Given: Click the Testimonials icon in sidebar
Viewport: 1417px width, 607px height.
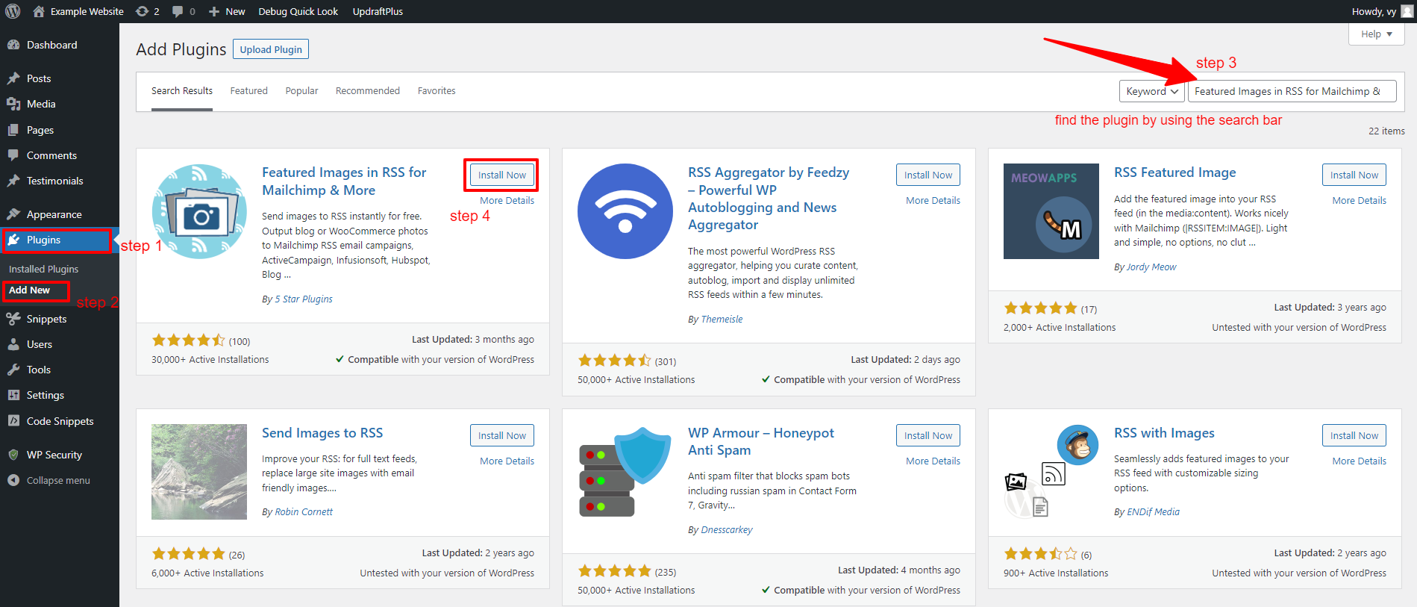Looking at the screenshot, I should pyautogui.click(x=13, y=181).
